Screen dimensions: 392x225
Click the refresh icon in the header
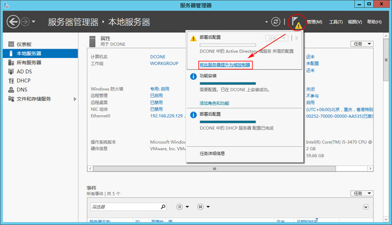(x=276, y=22)
